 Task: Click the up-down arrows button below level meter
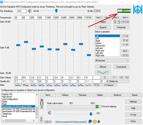point(41,120)
